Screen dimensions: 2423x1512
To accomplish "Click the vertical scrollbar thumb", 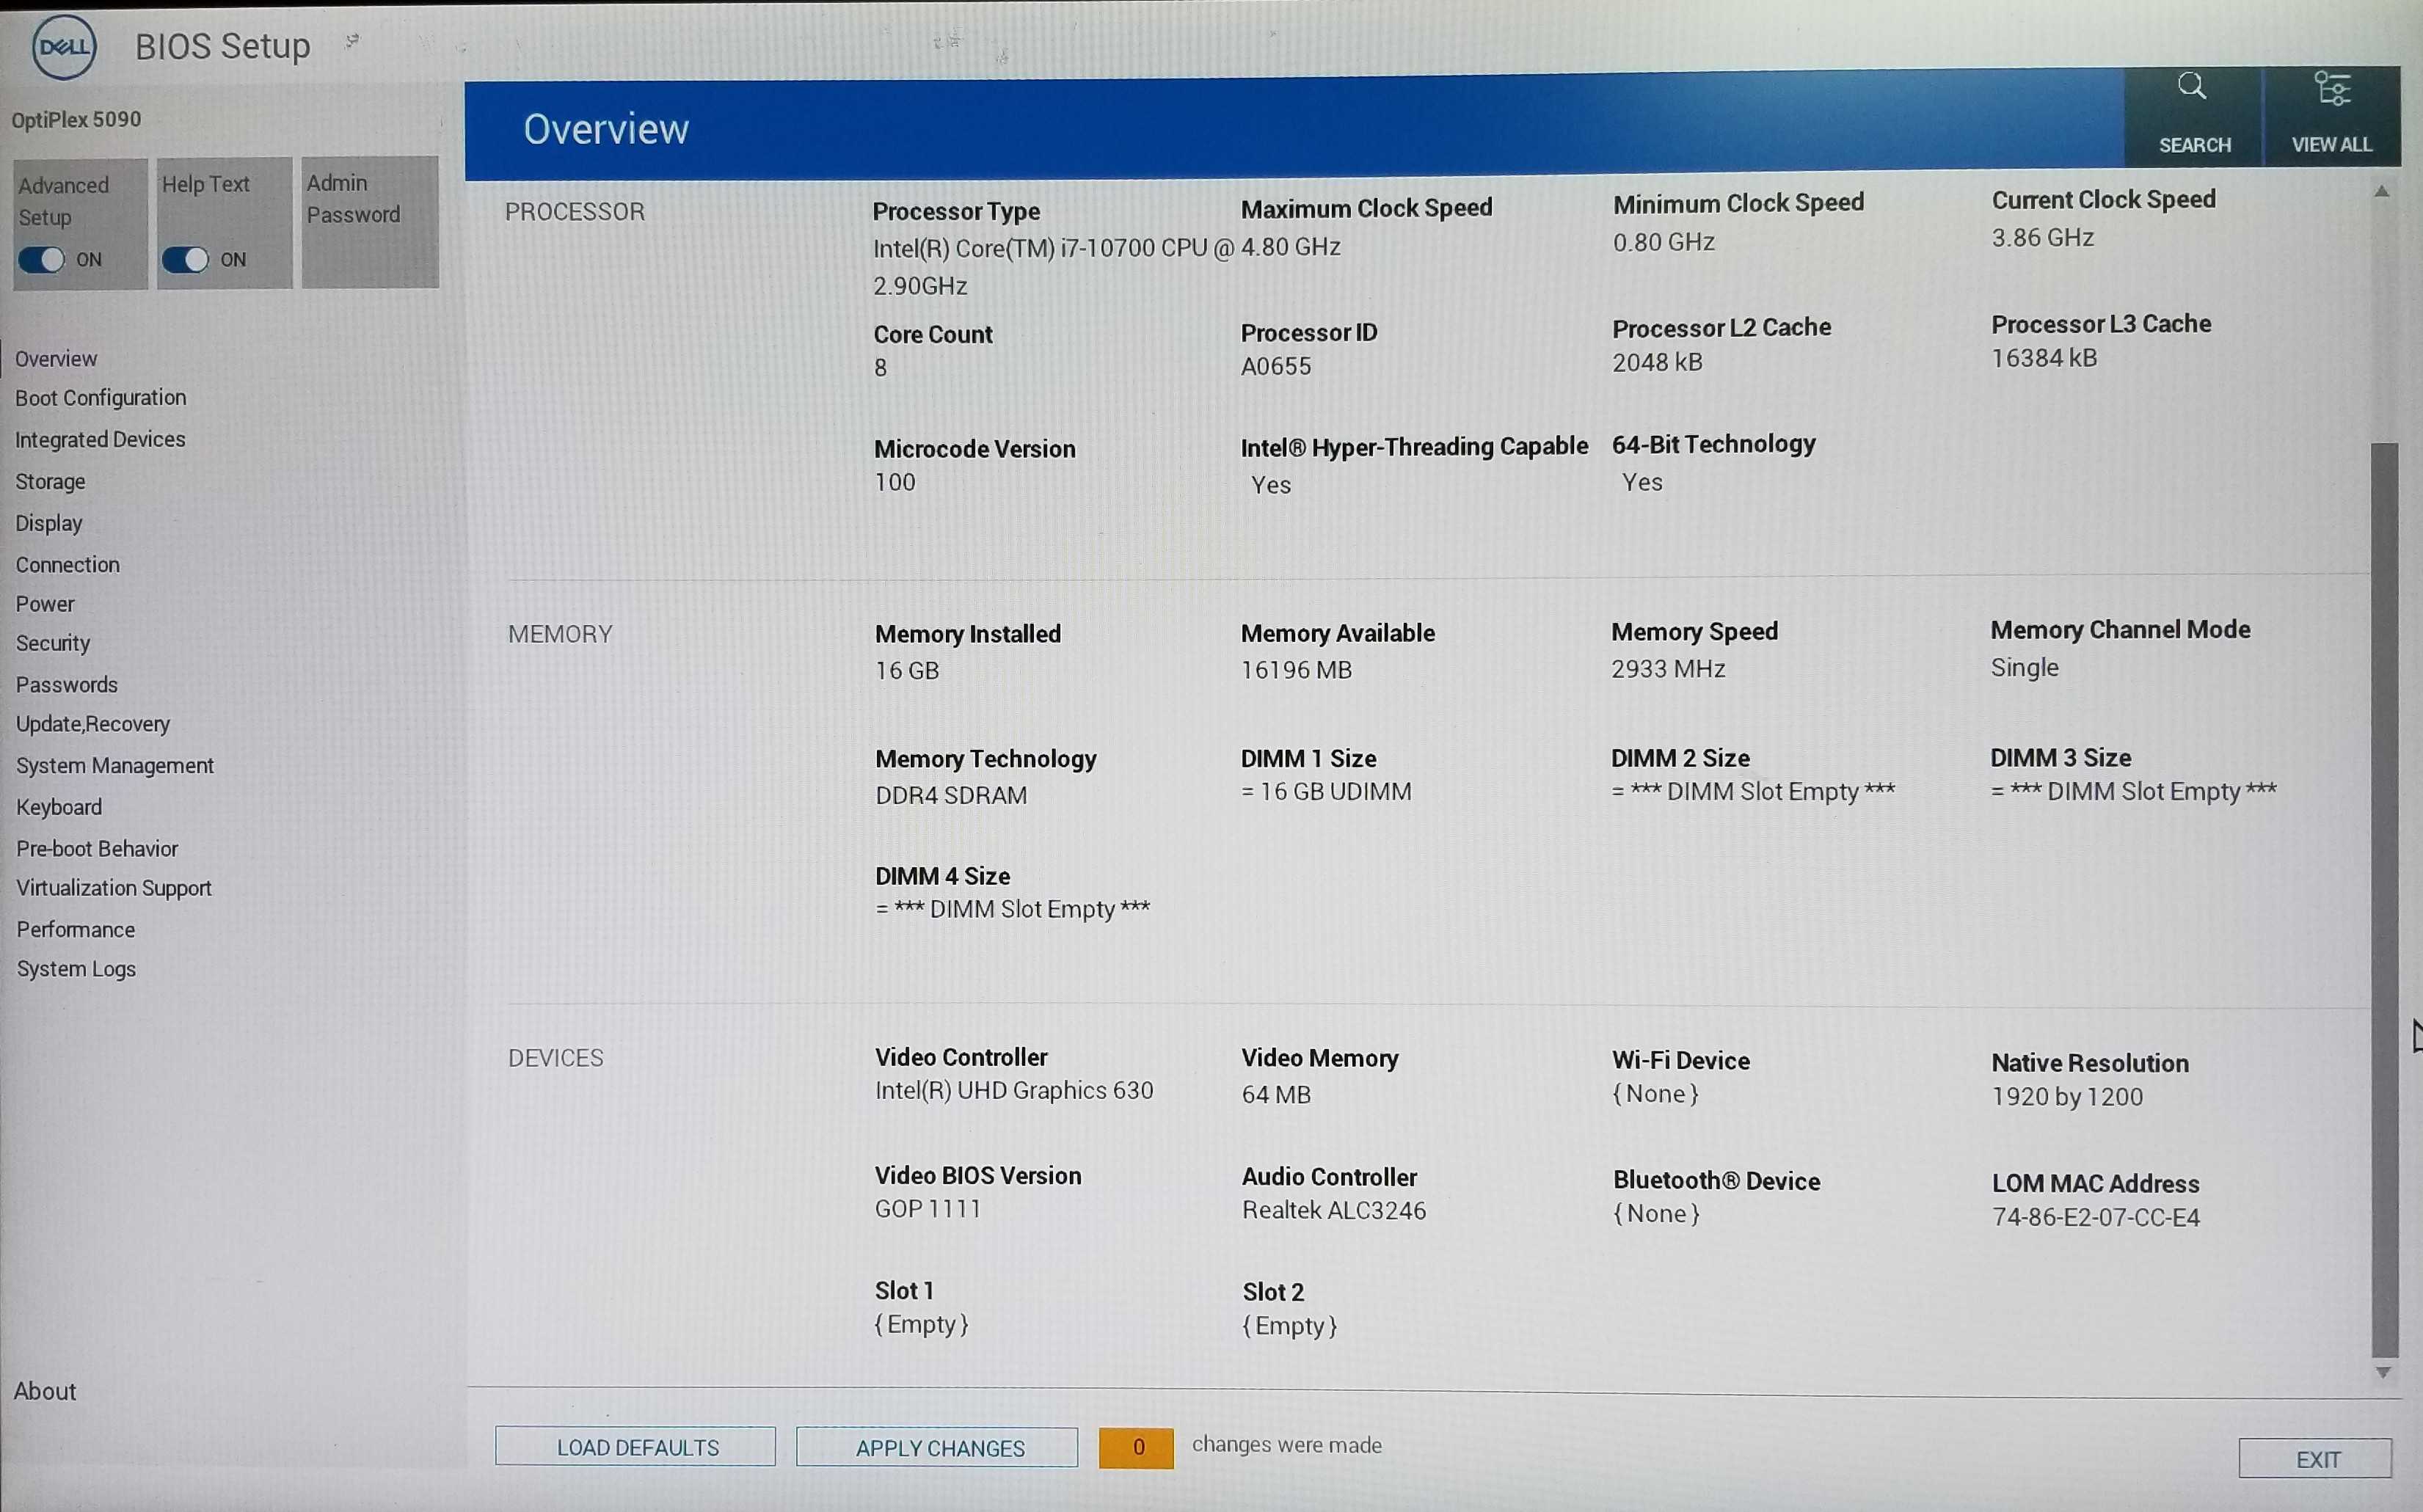I will click(2385, 900).
